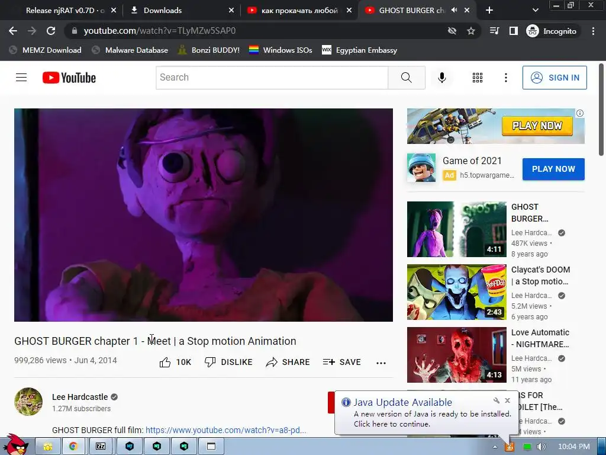The height and width of the screenshot is (455, 606).
Task: Click the 999,286 views text
Action: [40, 360]
